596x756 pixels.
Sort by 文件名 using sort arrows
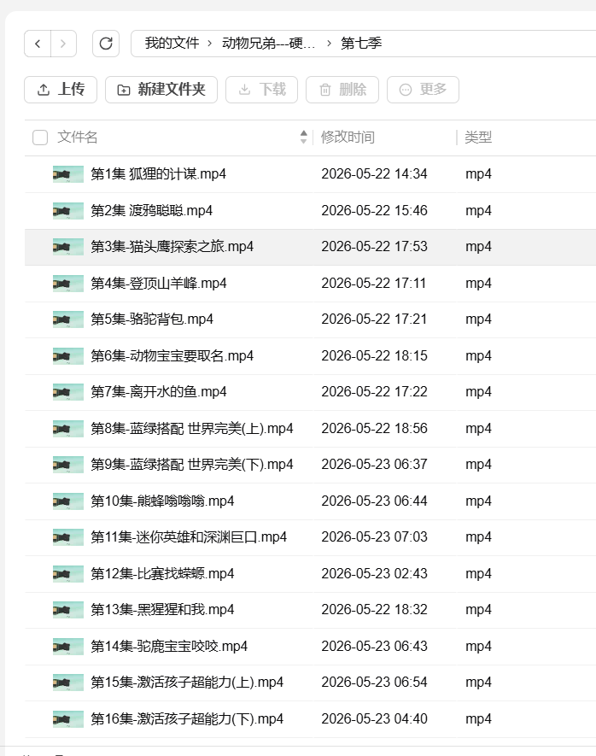tap(303, 137)
